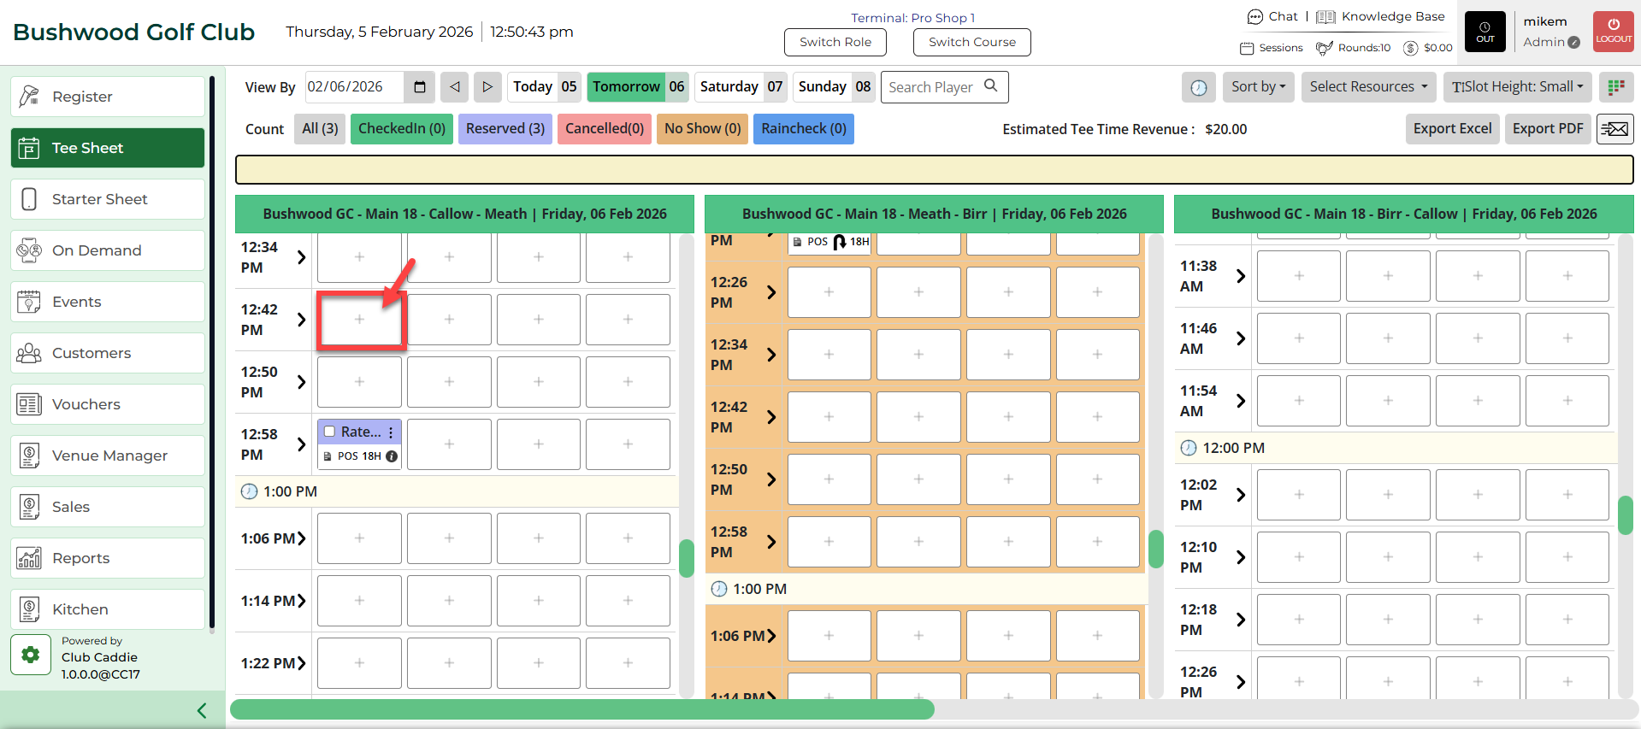Open the grid layout view icon
This screenshot has width=1641, height=729.
[1615, 87]
